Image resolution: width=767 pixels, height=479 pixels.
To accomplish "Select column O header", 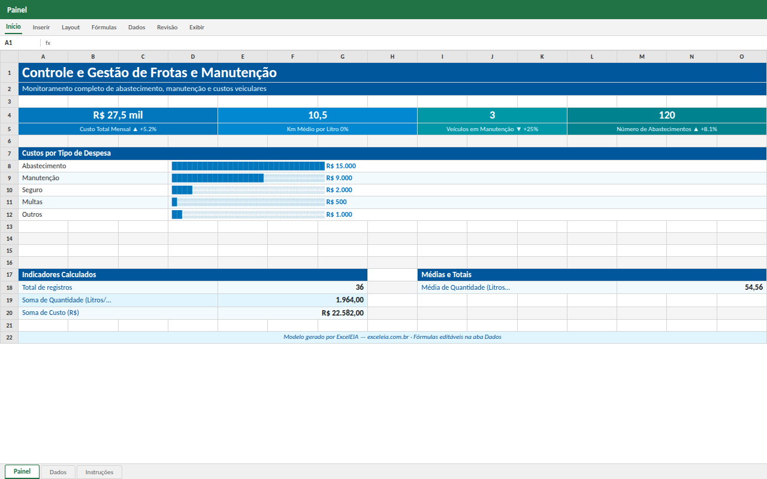I will click(742, 57).
